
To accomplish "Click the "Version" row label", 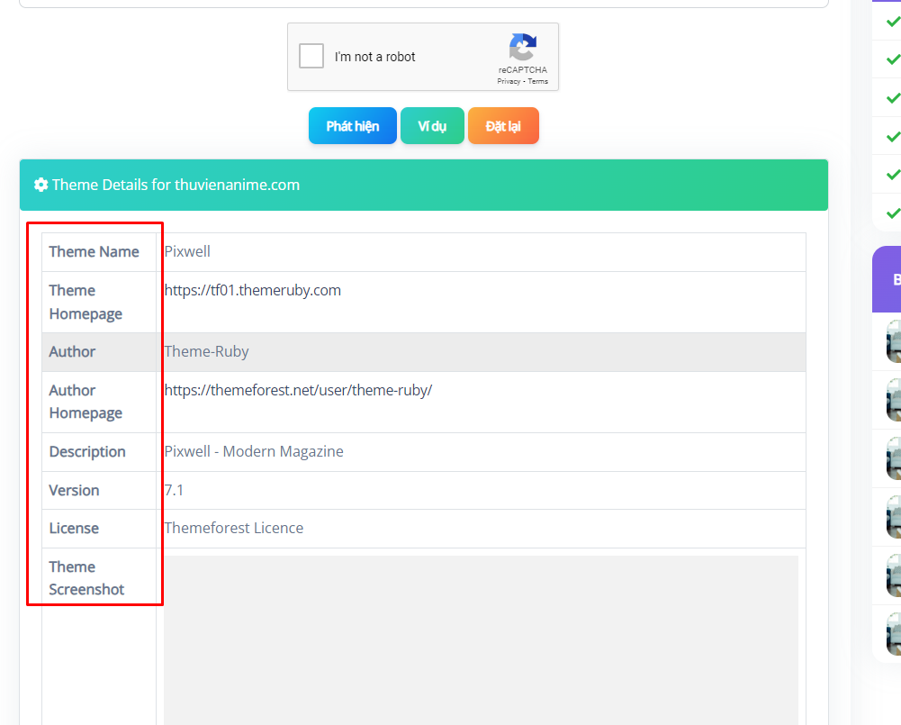I will [x=74, y=491].
